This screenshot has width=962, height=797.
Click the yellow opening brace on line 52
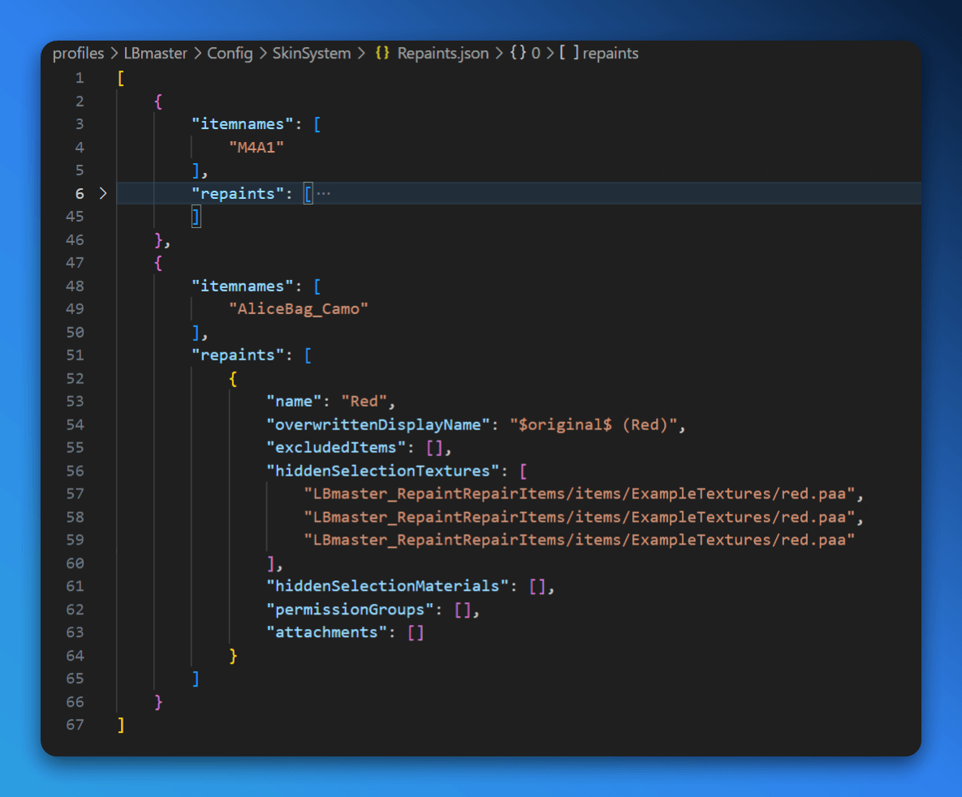(x=233, y=378)
